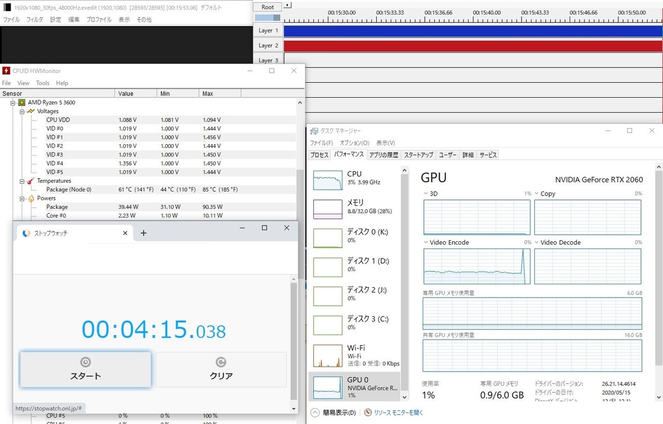The image size is (663, 424).
Task: Select the red clip on Layer 2
Action: (x=473, y=45)
